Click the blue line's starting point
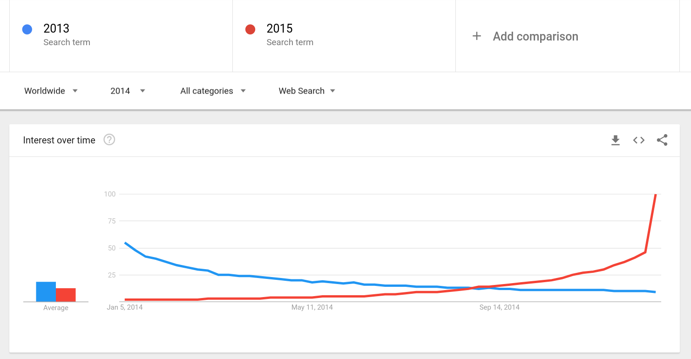 125,243
